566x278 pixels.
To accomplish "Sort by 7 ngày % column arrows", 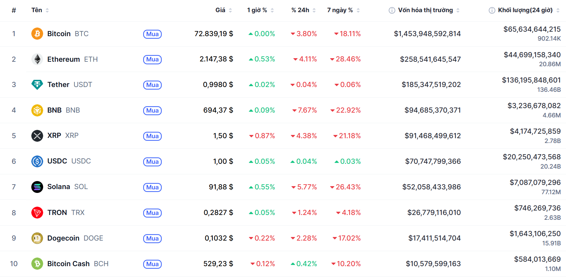I will pyautogui.click(x=358, y=10).
